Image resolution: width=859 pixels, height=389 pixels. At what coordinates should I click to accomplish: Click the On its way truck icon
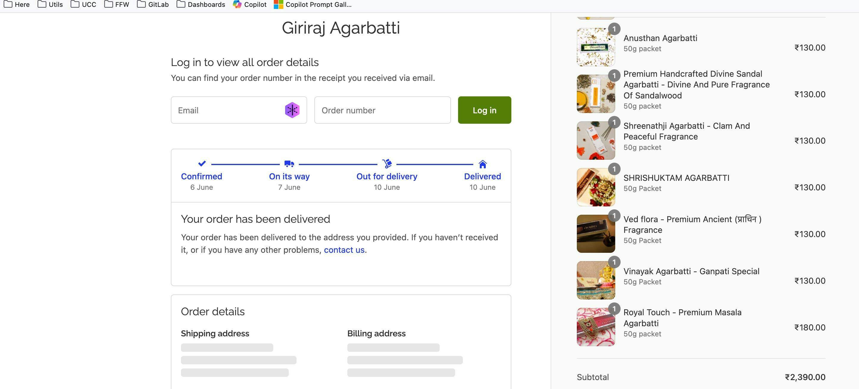pyautogui.click(x=289, y=164)
